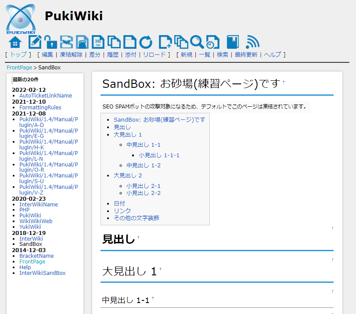
Task: Open Help sidebar link
Action: [x=25, y=267]
